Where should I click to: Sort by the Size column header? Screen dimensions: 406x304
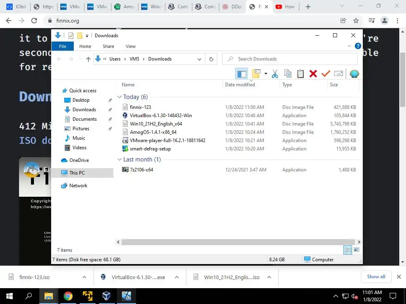(334, 85)
